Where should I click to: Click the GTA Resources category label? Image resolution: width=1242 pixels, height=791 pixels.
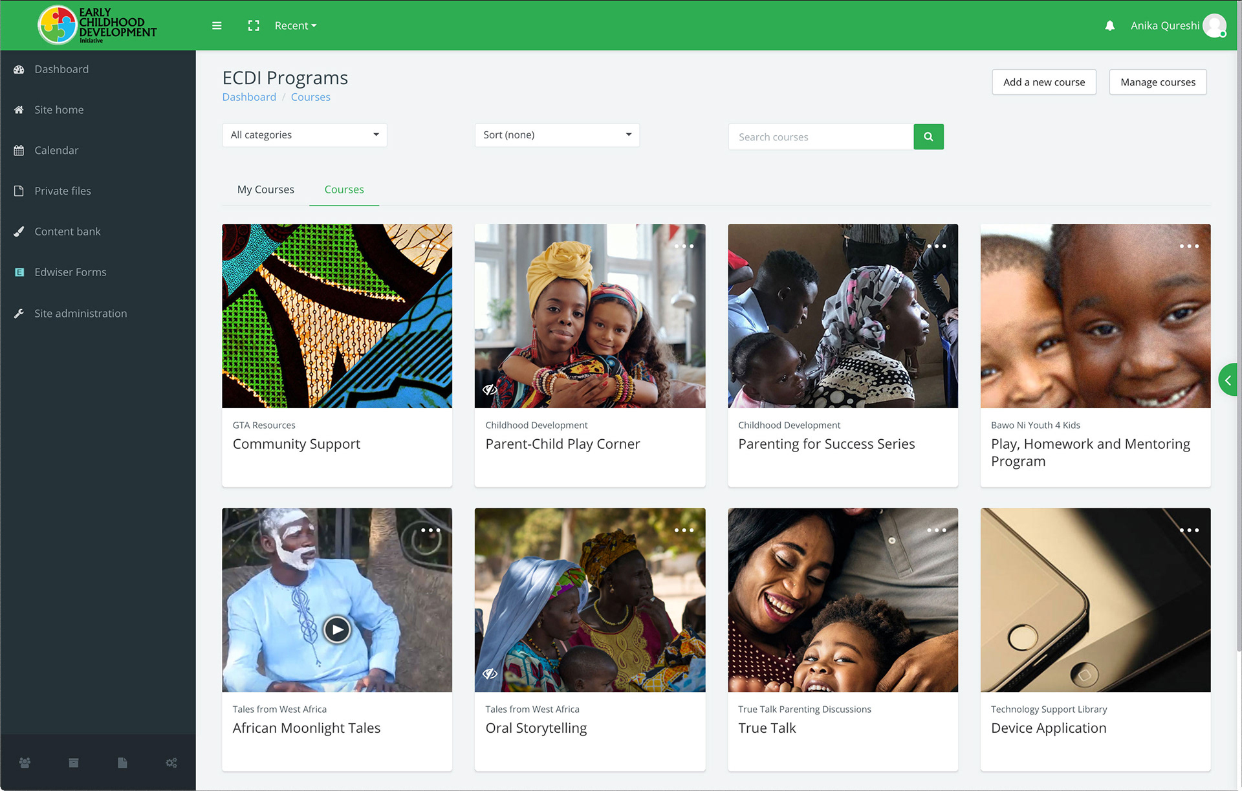[264, 426]
